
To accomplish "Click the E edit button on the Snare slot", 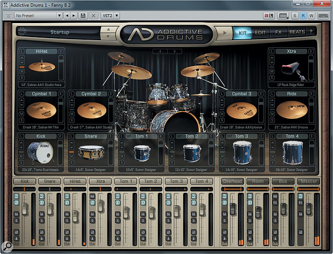I will [111, 136].
